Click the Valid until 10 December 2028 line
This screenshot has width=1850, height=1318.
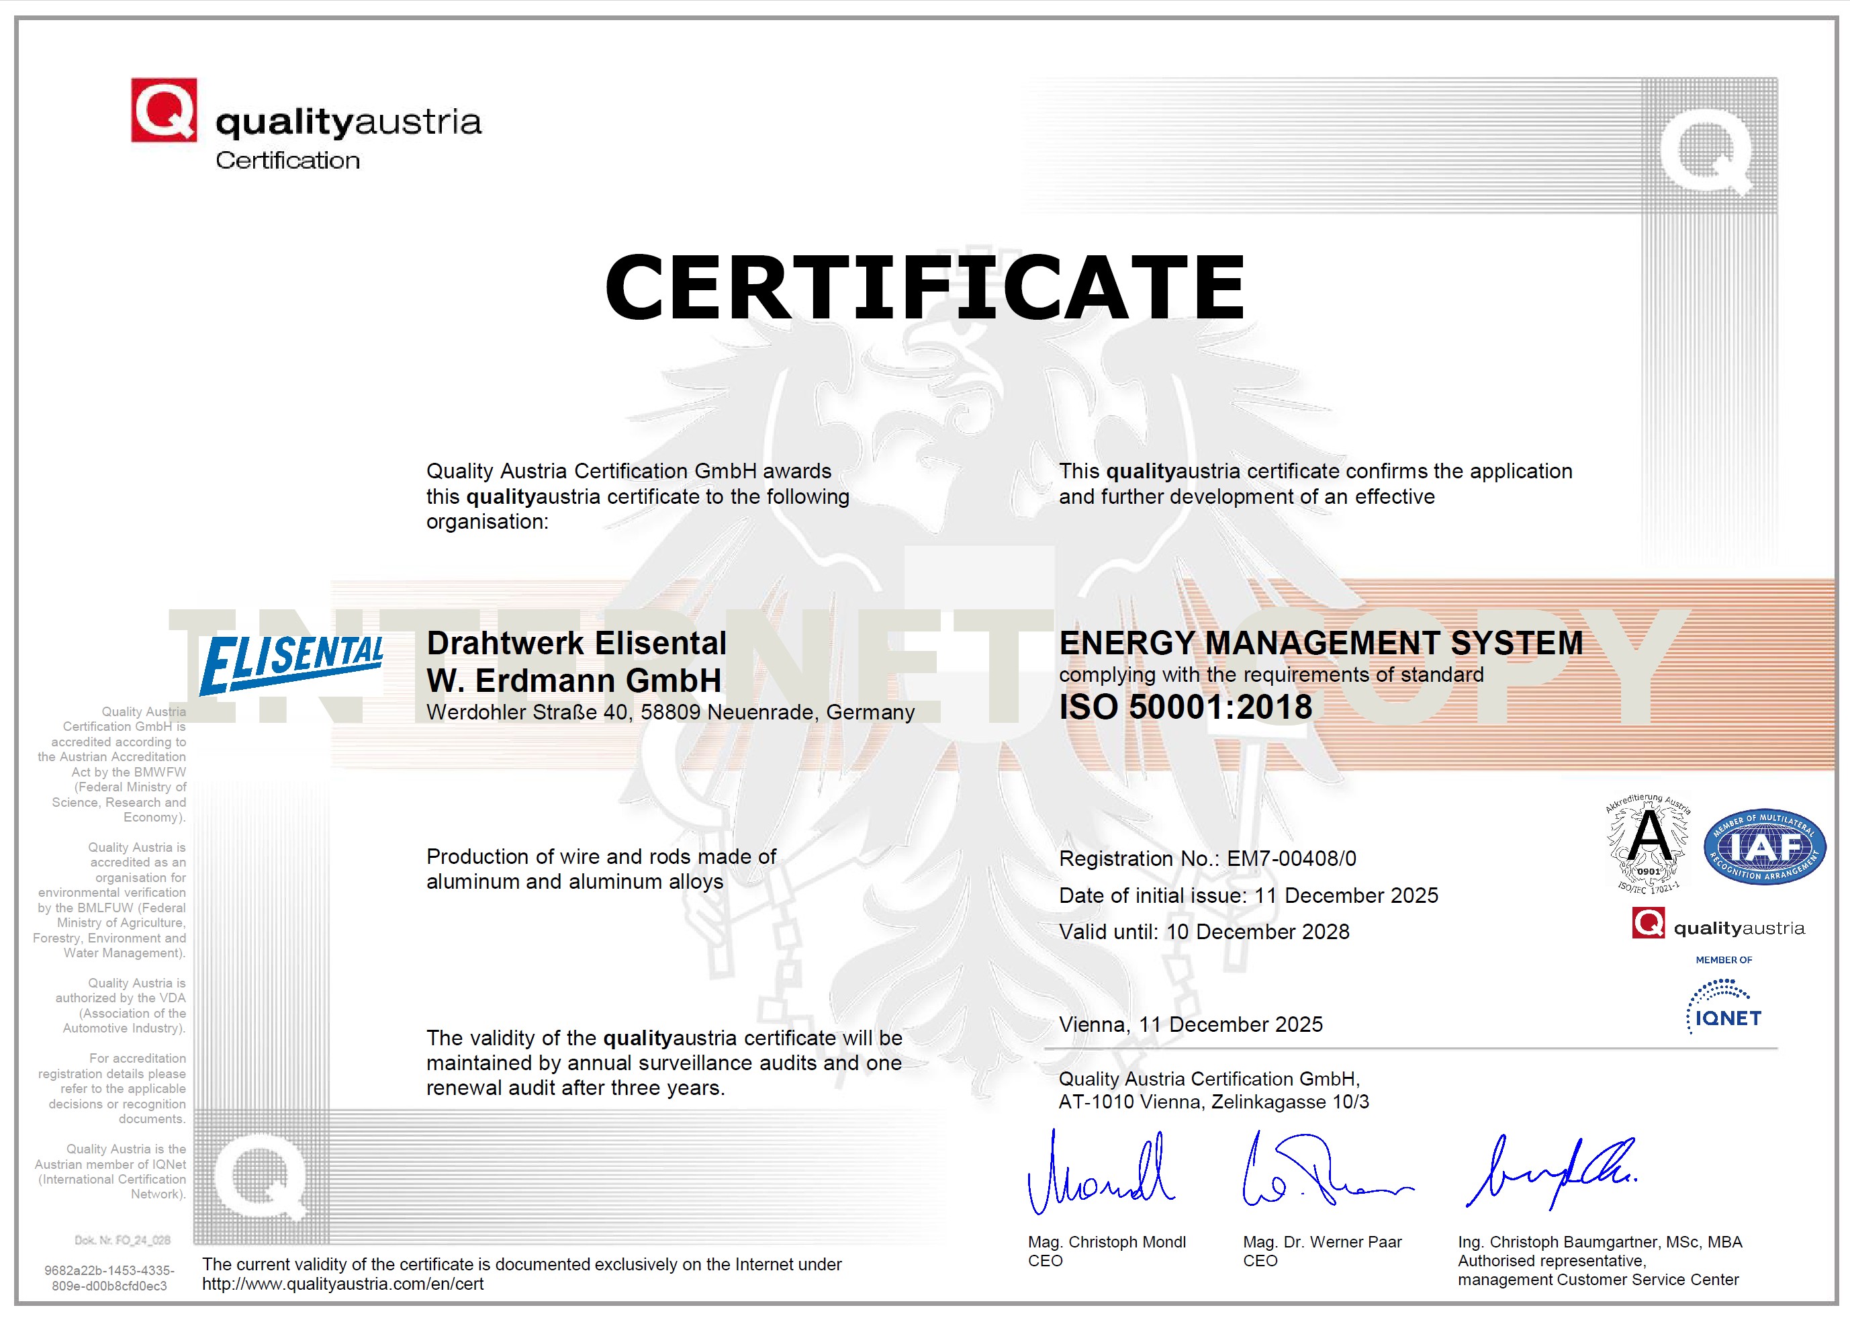click(1203, 932)
